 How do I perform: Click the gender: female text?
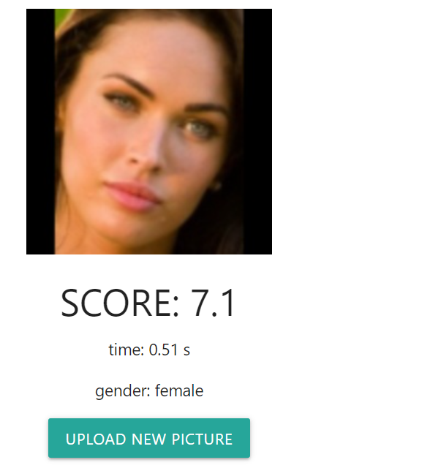pyautogui.click(x=149, y=391)
